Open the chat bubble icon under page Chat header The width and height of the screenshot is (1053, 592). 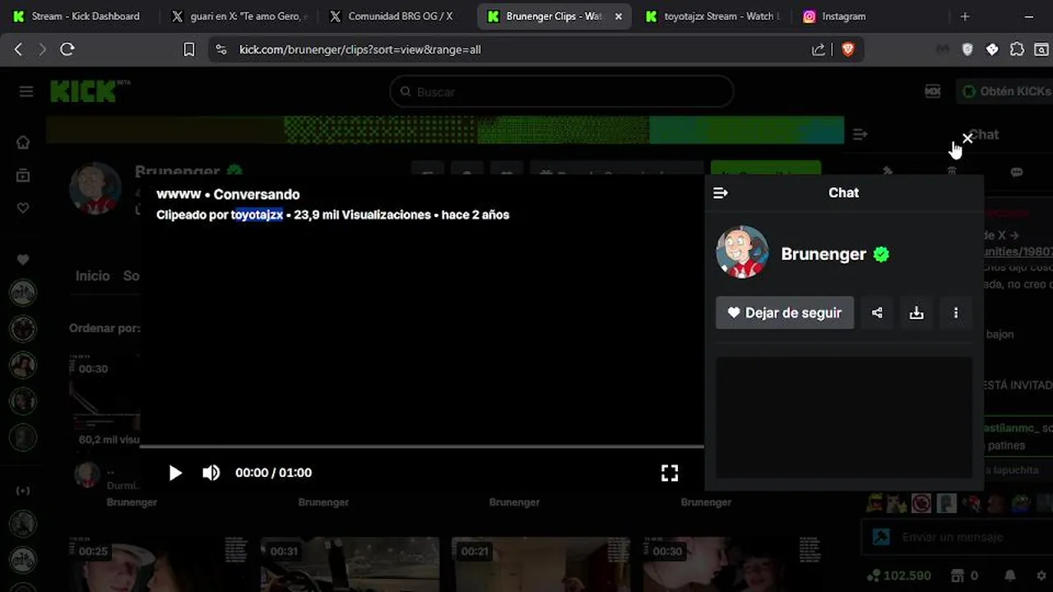(x=1017, y=172)
